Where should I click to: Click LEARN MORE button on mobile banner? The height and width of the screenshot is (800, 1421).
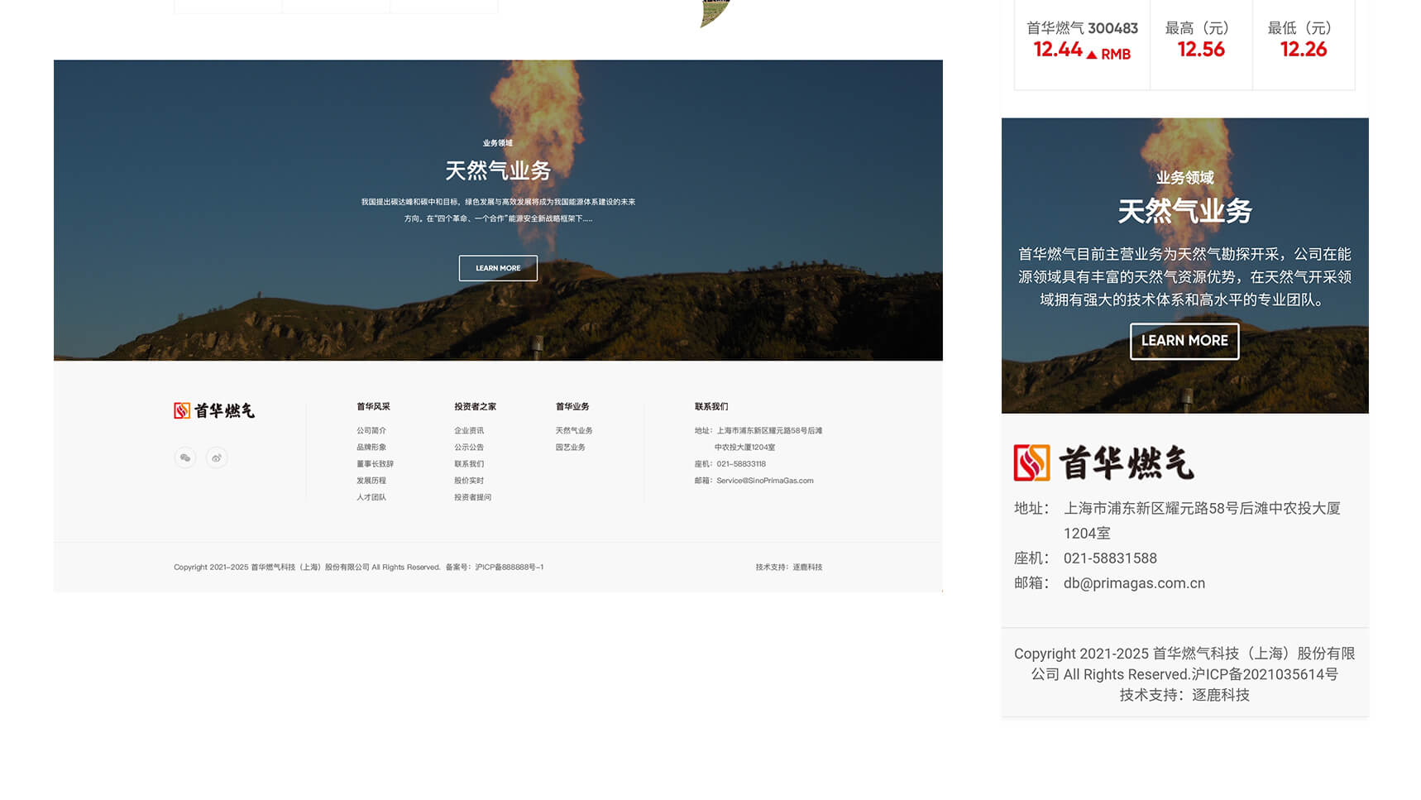(1184, 341)
